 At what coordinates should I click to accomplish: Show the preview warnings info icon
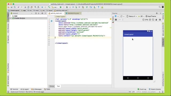(160, 20)
